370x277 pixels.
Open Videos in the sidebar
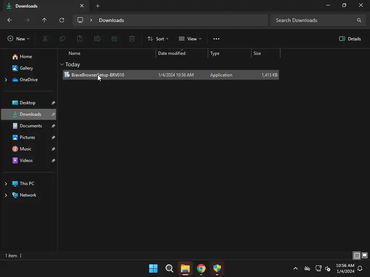click(26, 161)
